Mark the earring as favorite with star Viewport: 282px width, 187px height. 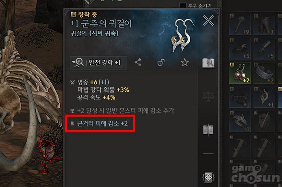185,62
